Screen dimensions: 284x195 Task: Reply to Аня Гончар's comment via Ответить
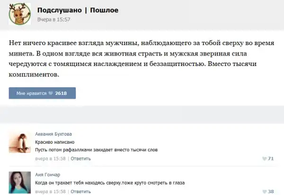tap(80, 192)
